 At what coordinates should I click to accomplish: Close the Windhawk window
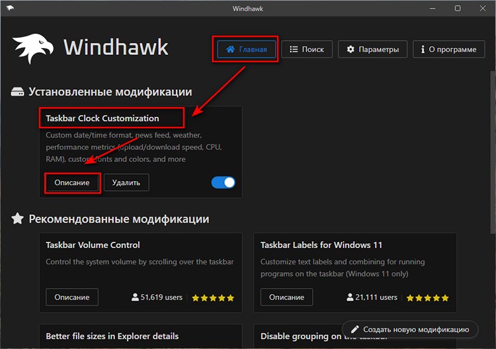click(x=482, y=8)
